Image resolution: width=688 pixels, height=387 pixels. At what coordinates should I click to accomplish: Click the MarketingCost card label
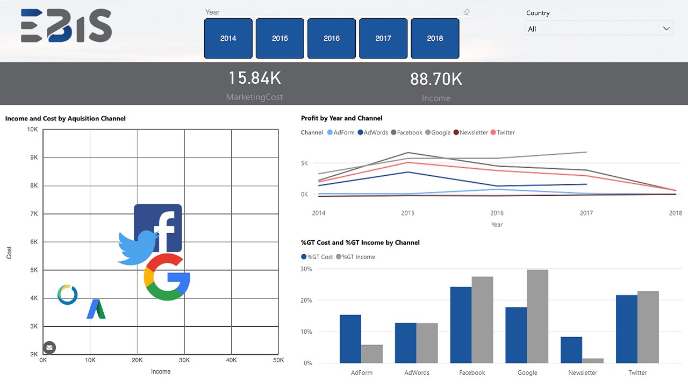(x=254, y=97)
